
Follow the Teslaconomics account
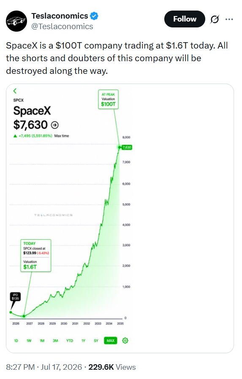pos(185,19)
